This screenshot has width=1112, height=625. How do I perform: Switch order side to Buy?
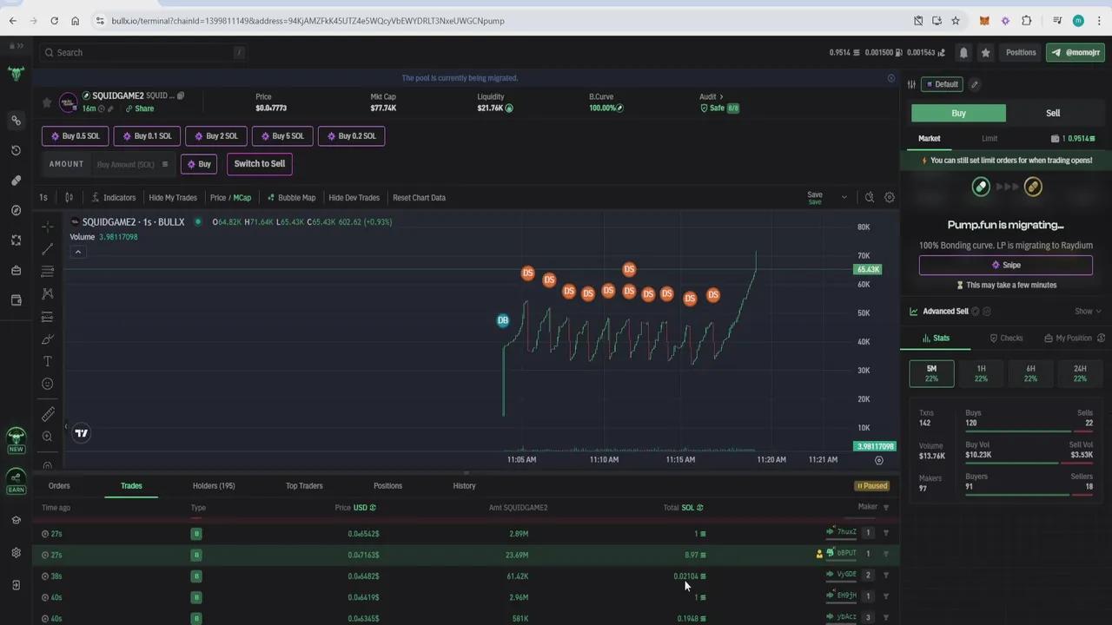[x=958, y=113]
